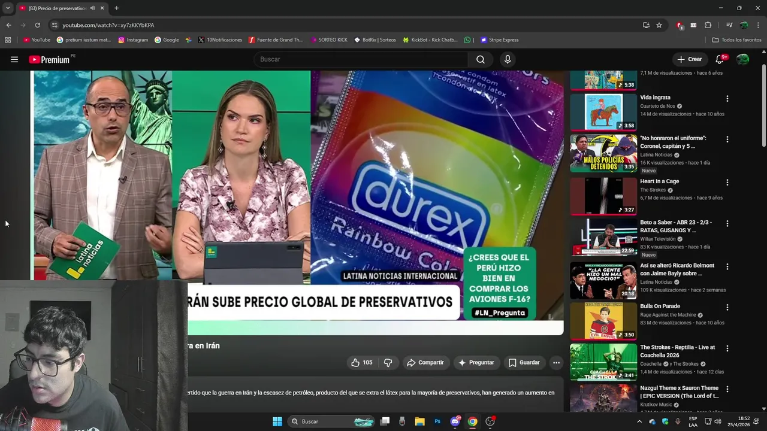The width and height of the screenshot is (767, 431).
Task: Open options for Ricardo Belmont video
Action: click(727, 266)
